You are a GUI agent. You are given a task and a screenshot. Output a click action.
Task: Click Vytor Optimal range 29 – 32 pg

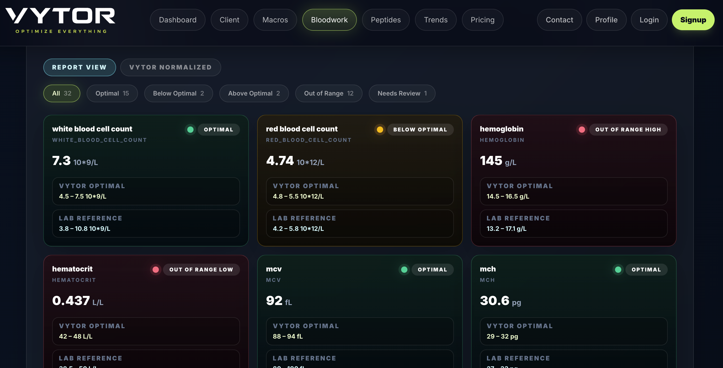pyautogui.click(x=574, y=331)
